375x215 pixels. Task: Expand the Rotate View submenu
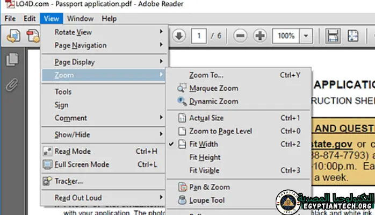coord(103,32)
